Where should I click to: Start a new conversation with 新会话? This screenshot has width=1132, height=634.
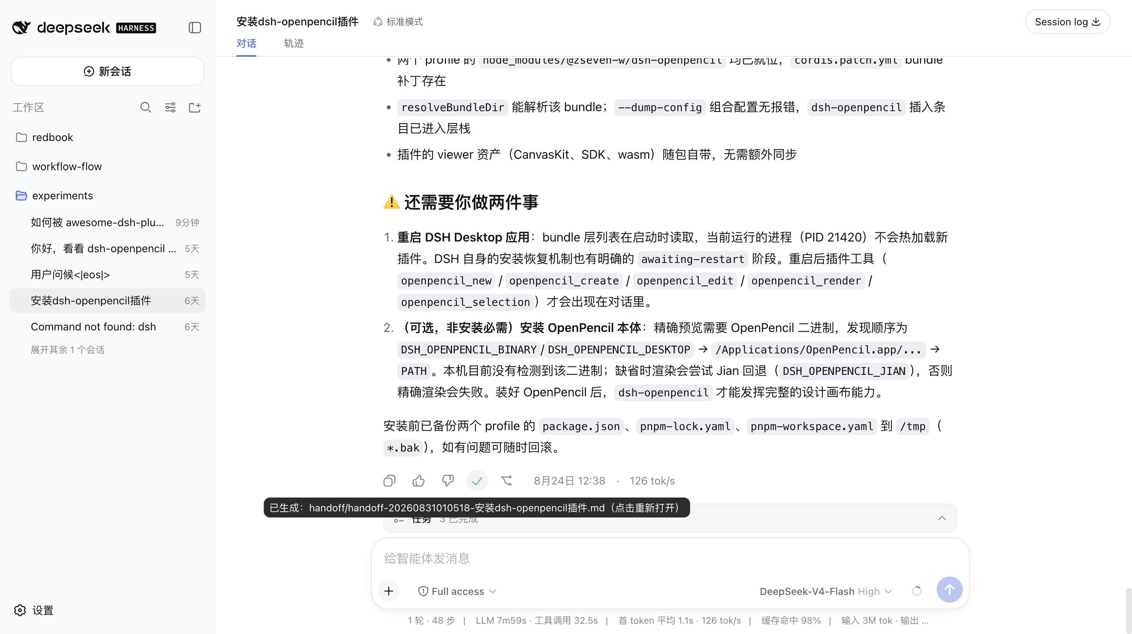107,71
